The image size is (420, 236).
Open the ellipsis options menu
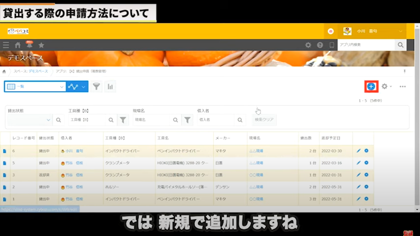pyautogui.click(x=402, y=86)
